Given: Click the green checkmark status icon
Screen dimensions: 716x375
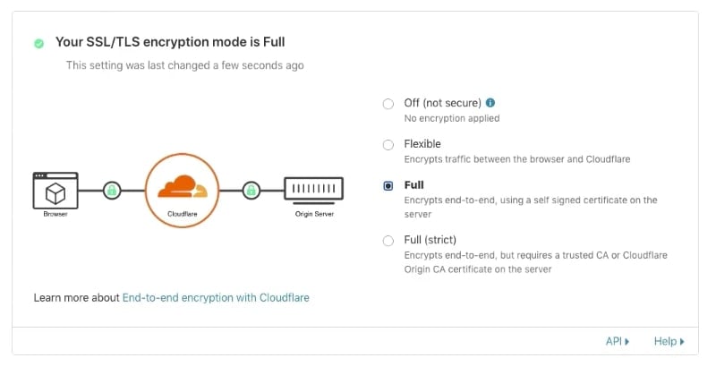Looking at the screenshot, I should click(x=39, y=43).
